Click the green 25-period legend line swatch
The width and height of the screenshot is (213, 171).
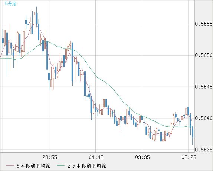tap(60, 166)
